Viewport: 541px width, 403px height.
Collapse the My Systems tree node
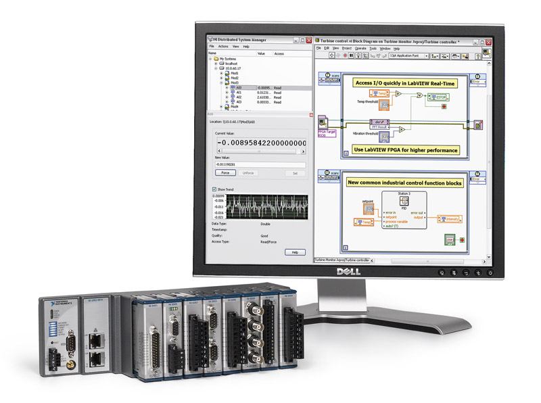210,59
